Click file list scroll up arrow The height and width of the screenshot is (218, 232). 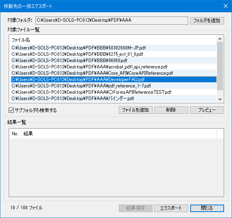pyautogui.click(x=220, y=39)
